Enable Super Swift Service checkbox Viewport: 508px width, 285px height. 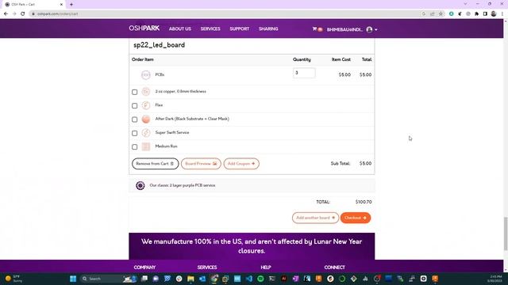(x=134, y=133)
